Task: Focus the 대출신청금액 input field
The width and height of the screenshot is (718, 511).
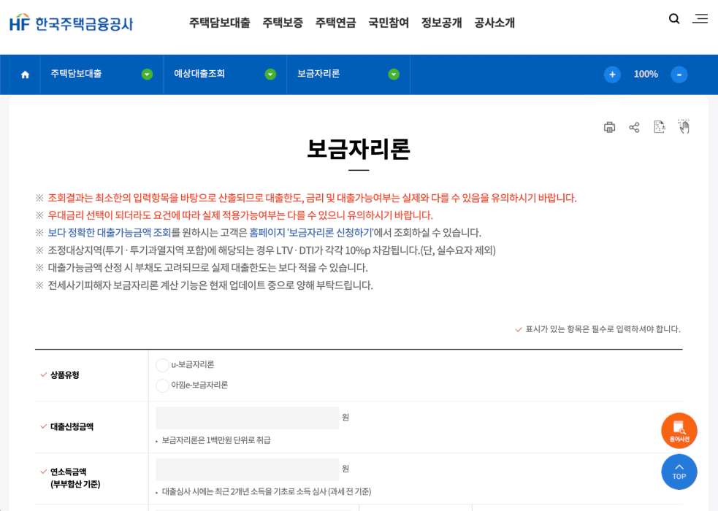Action: (x=248, y=418)
